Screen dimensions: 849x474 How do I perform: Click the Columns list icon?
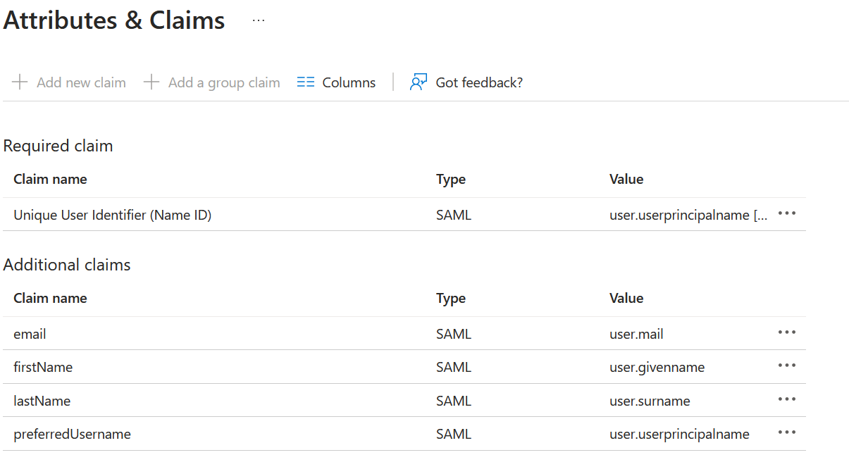click(x=305, y=82)
